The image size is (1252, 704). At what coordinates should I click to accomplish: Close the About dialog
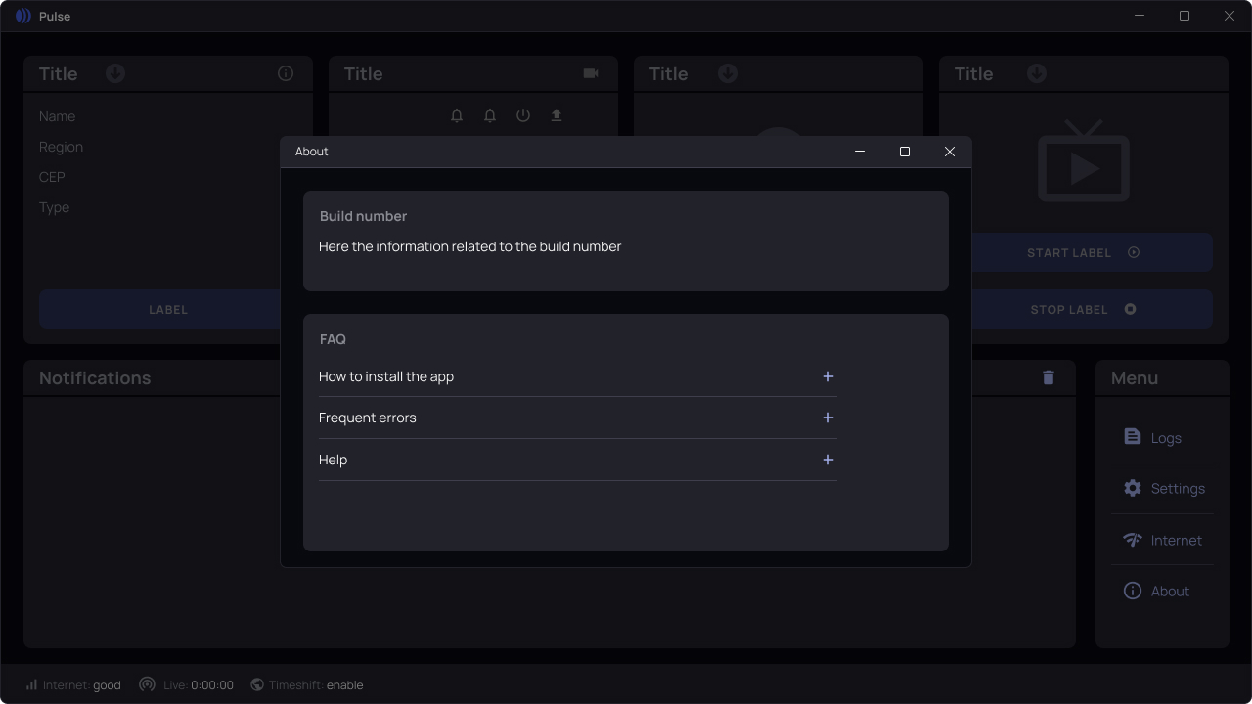tap(949, 152)
